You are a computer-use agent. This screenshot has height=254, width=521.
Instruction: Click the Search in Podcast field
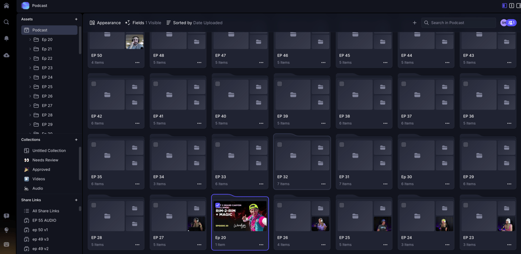coord(458,23)
